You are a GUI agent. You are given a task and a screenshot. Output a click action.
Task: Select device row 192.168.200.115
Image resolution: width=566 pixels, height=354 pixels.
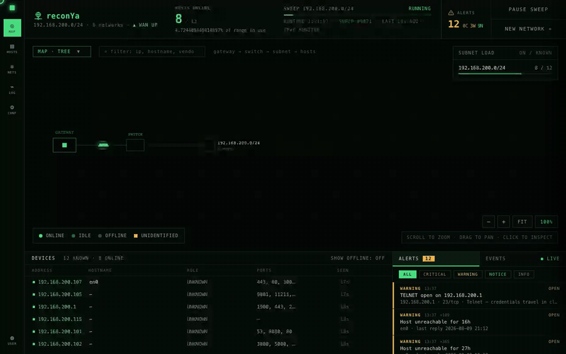pyautogui.click(x=208, y=319)
